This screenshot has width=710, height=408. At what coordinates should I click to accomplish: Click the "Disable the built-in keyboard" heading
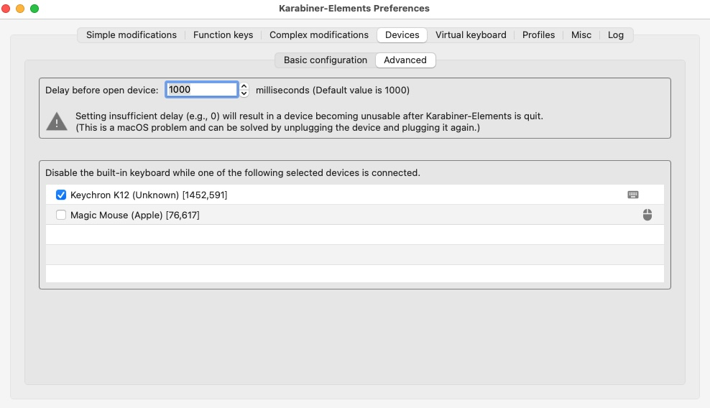click(x=233, y=173)
